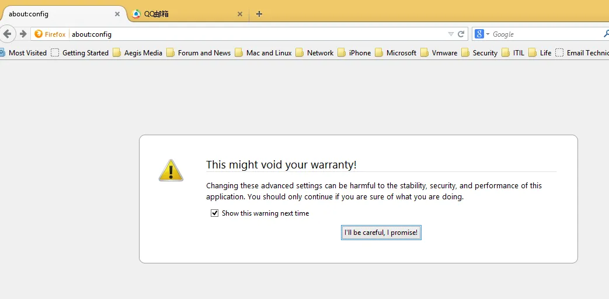Click the yellow warning triangle icon

171,170
